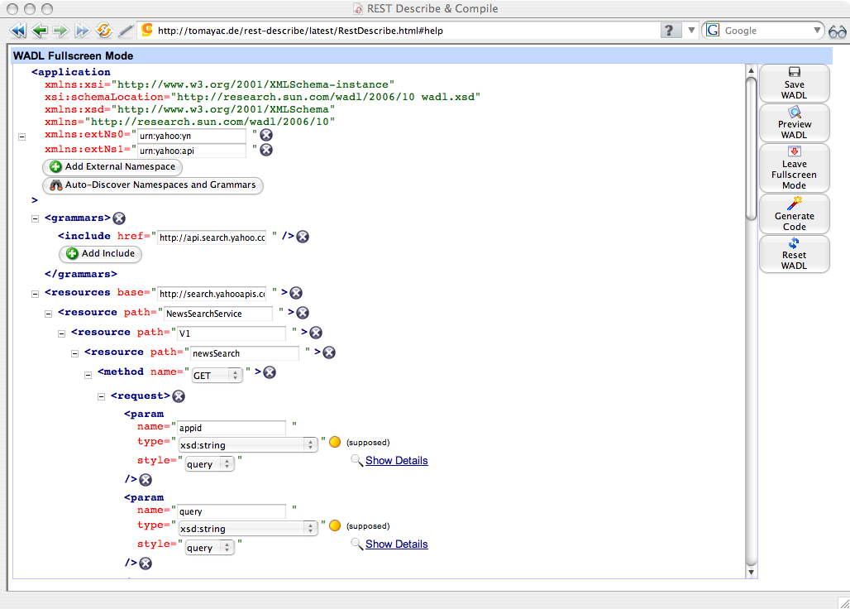Delete the query param
This screenshot has height=609, width=850.
tap(146, 563)
